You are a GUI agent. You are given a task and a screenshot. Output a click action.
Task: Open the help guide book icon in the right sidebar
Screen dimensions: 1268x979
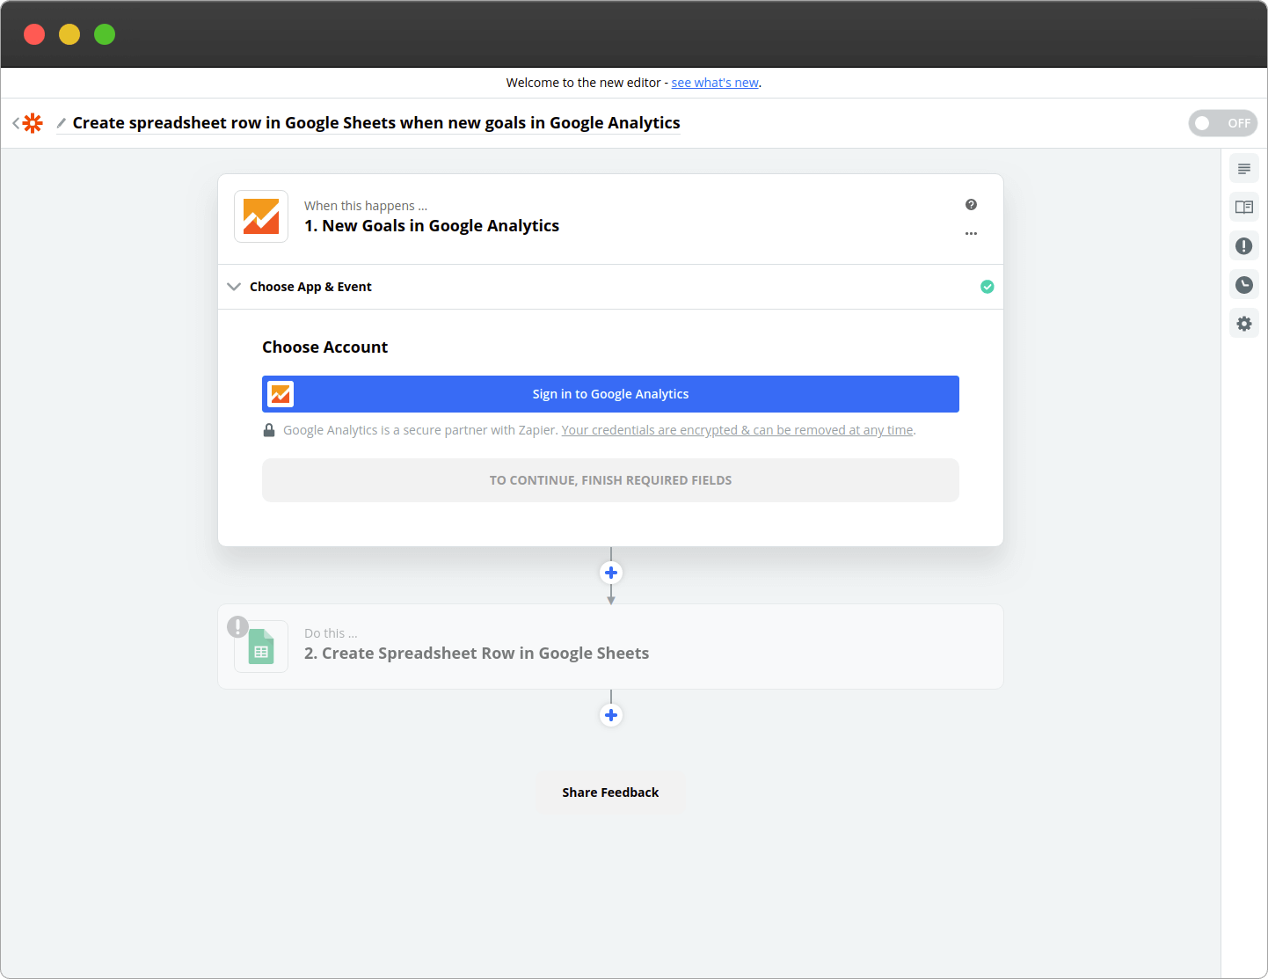(x=1244, y=208)
